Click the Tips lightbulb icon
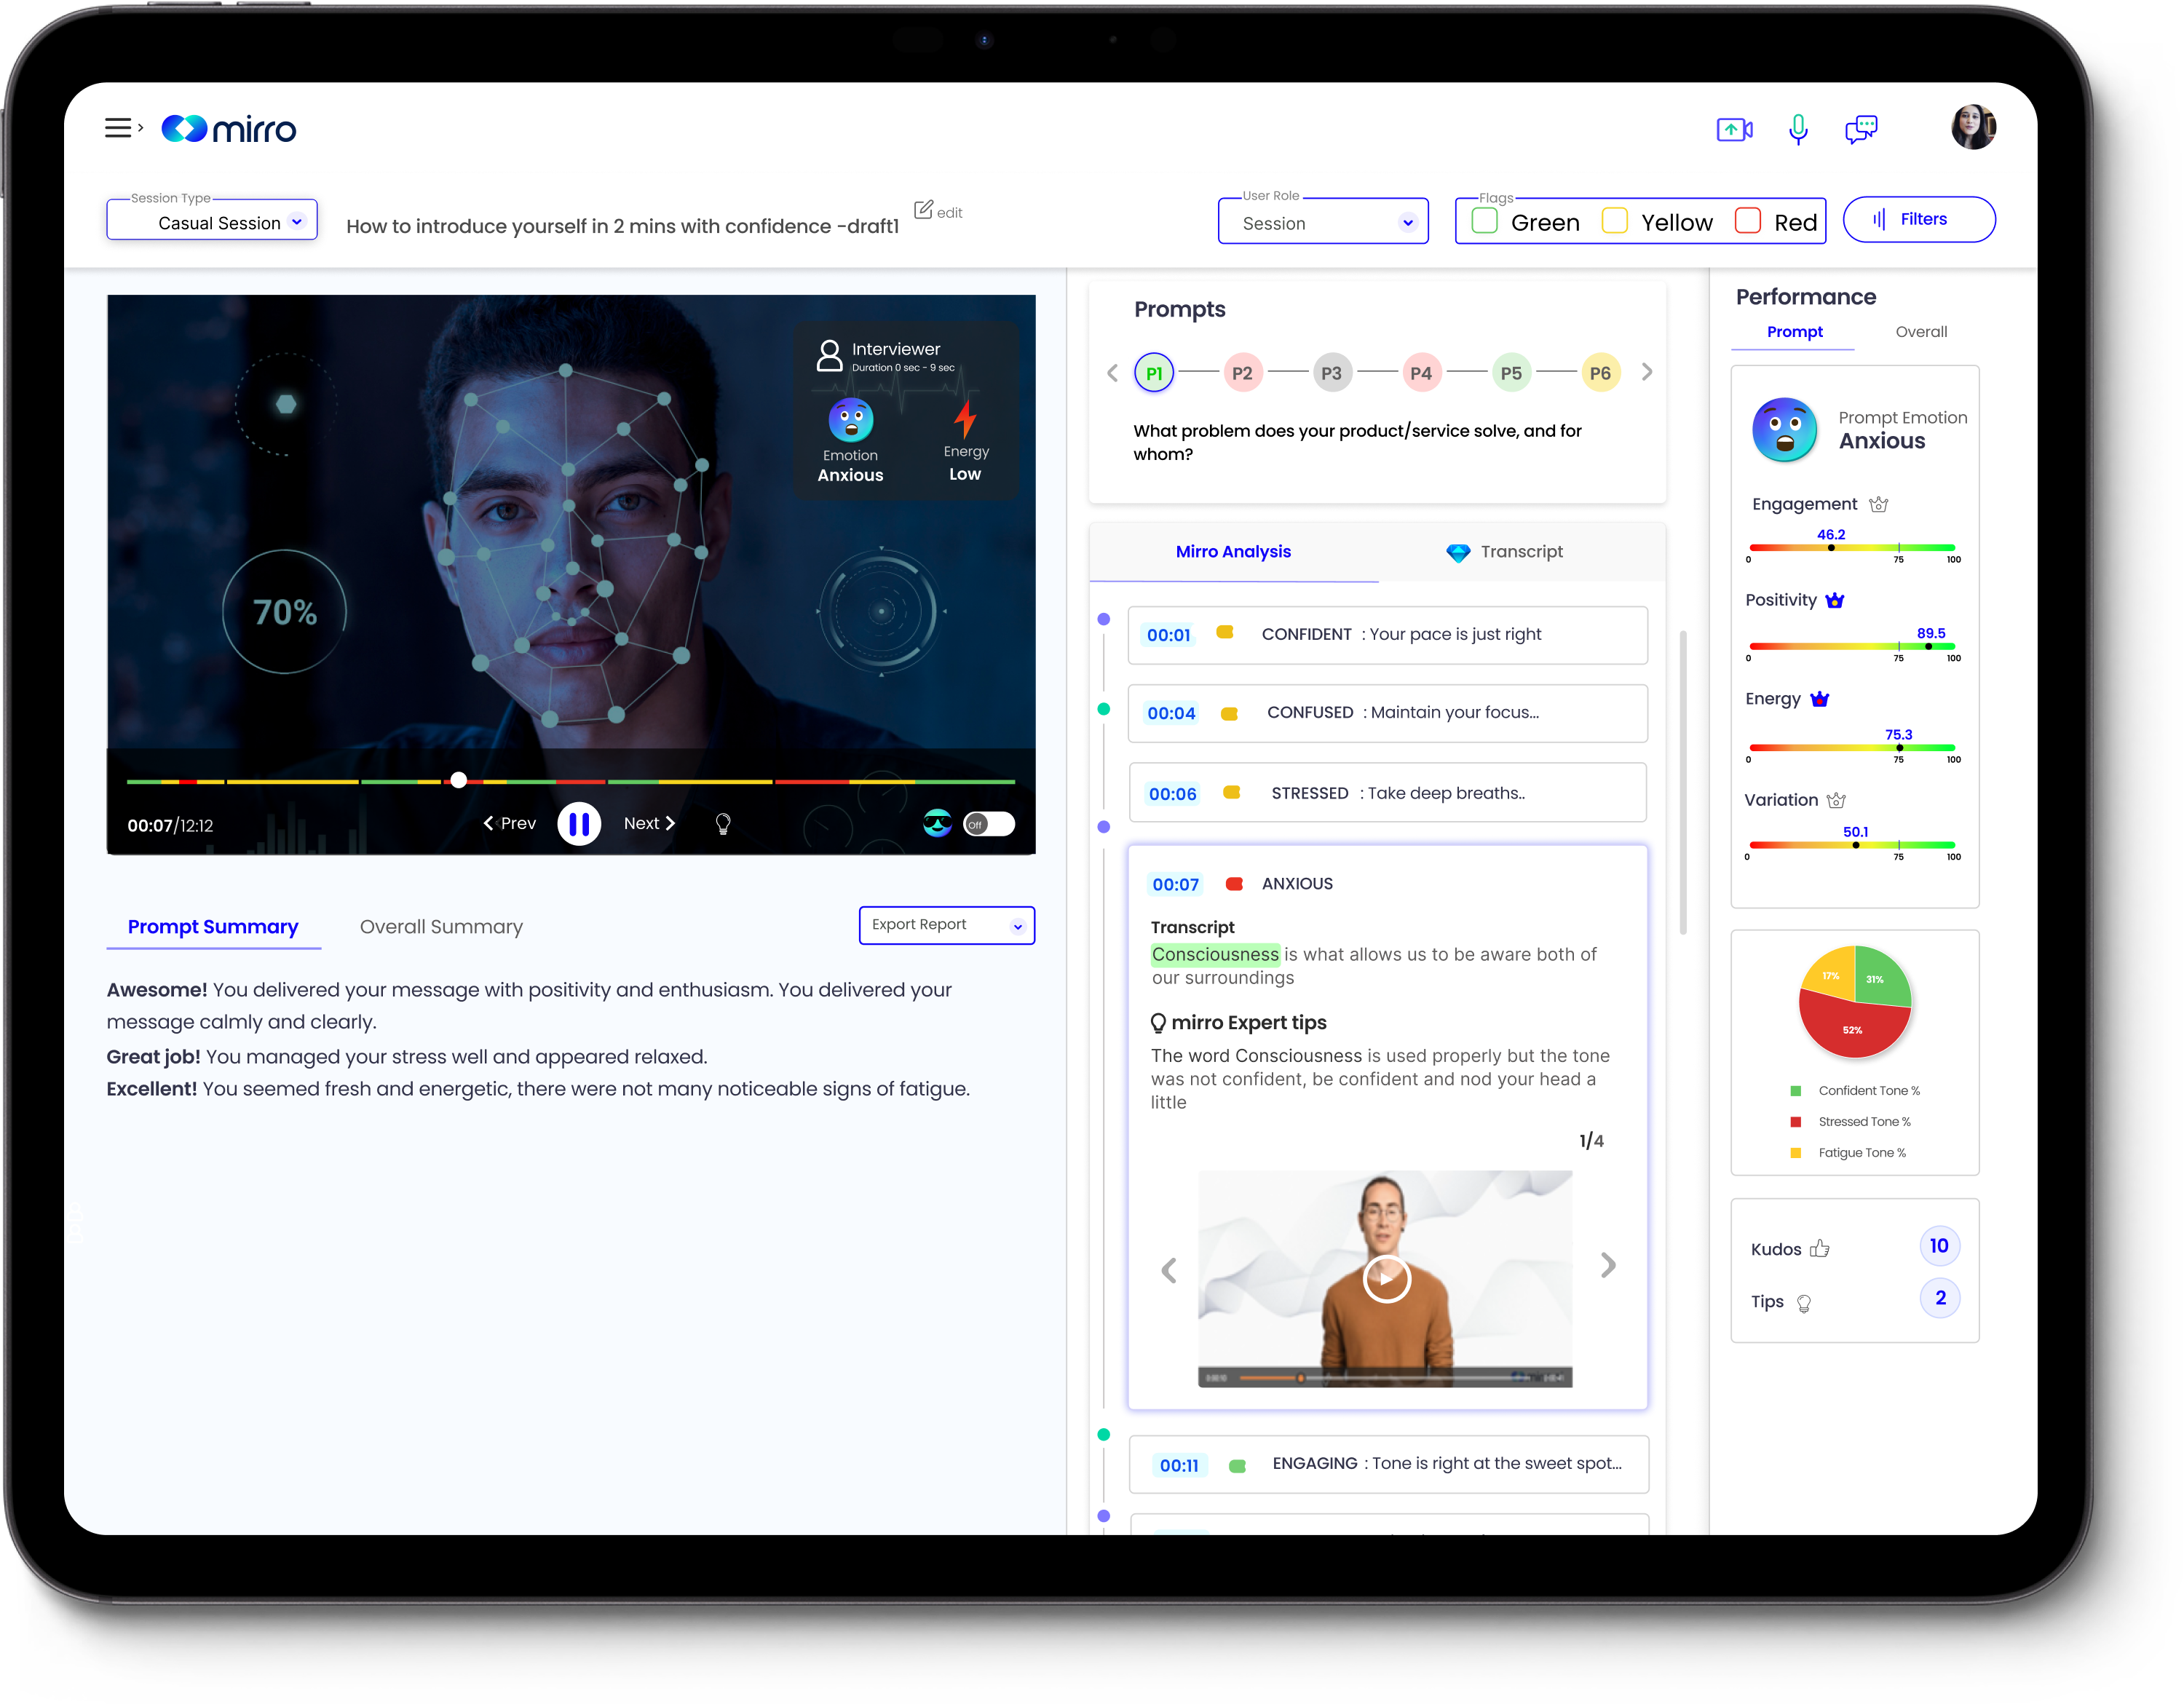 pos(1805,1303)
